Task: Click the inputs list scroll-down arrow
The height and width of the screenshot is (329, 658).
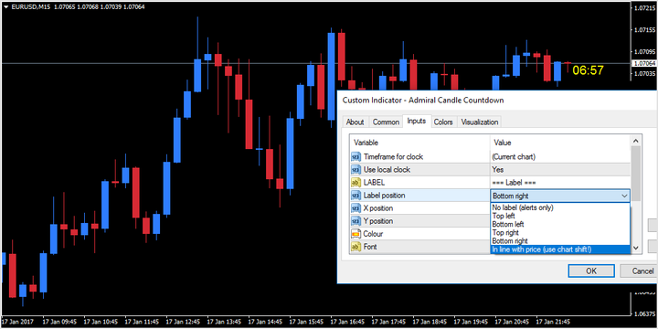Action: click(636, 248)
